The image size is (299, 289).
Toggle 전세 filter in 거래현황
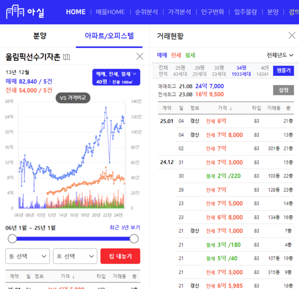[176, 55]
